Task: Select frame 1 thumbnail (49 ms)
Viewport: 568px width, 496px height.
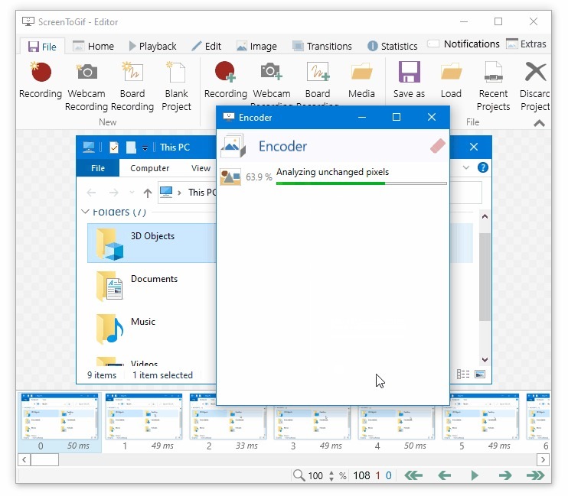Action: pyautogui.click(x=144, y=422)
